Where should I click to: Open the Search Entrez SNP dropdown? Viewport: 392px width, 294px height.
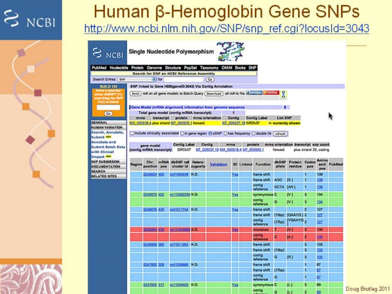tap(137, 79)
